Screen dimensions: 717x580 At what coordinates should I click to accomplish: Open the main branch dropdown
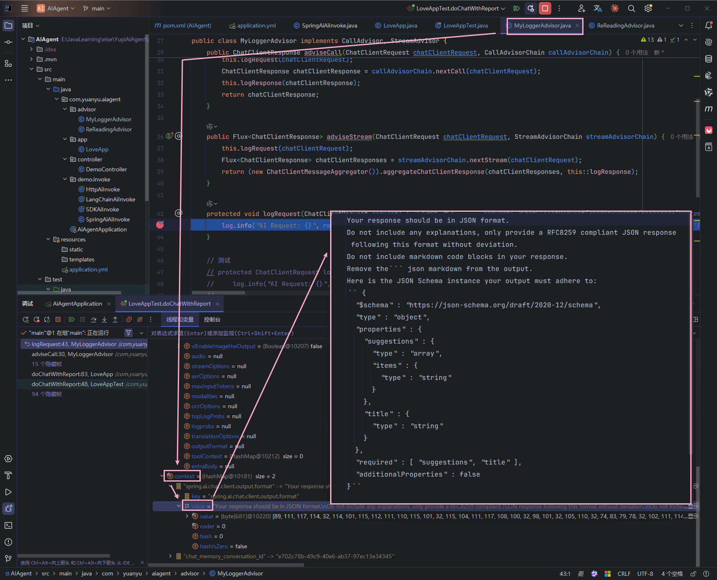(97, 8)
